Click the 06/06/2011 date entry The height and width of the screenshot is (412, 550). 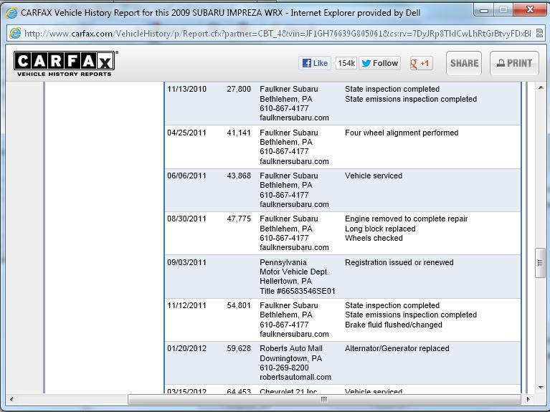pyautogui.click(x=186, y=176)
